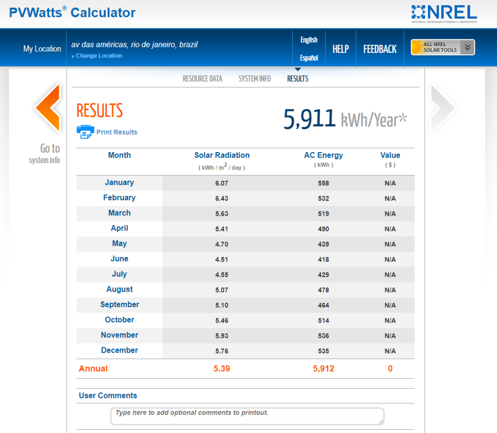The width and height of the screenshot is (497, 433).
Task: Click November solar radiation 5.93
Action: coord(221,335)
